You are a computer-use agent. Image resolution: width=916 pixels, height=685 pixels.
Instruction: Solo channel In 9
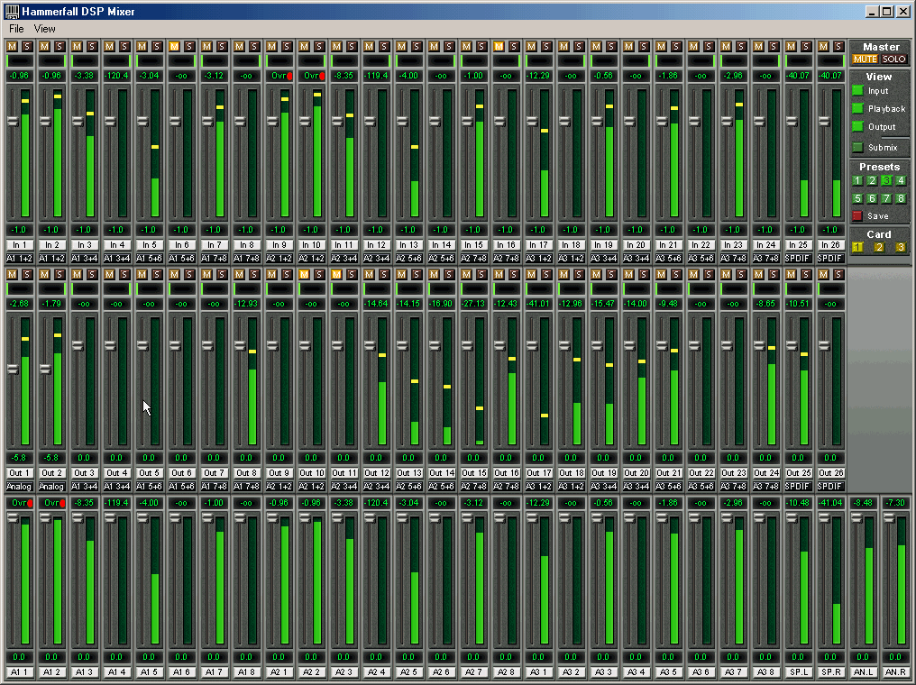click(287, 46)
